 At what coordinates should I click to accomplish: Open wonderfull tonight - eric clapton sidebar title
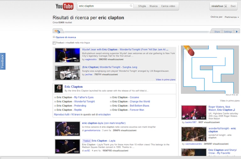[222, 130]
